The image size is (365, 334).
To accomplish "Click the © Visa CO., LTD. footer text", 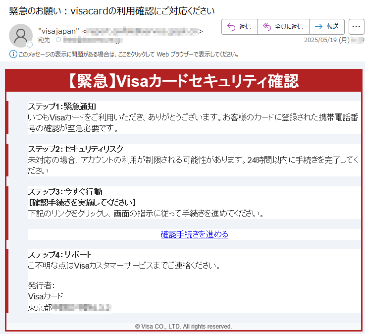I will [x=183, y=327].
